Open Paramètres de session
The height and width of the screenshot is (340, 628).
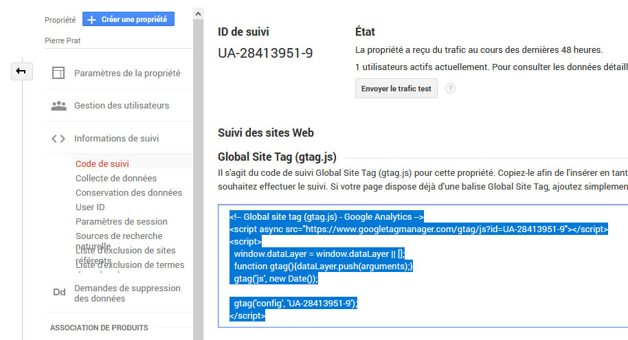[122, 221]
